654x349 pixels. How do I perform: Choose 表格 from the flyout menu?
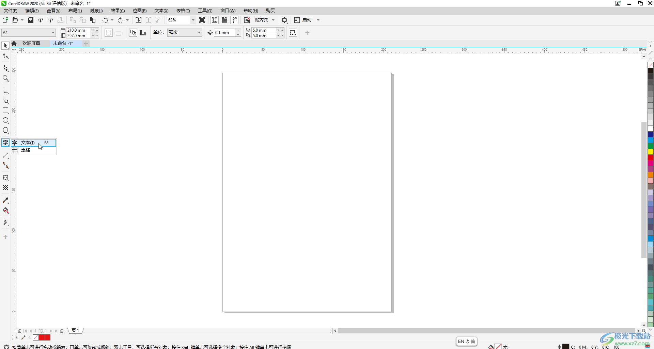26,150
